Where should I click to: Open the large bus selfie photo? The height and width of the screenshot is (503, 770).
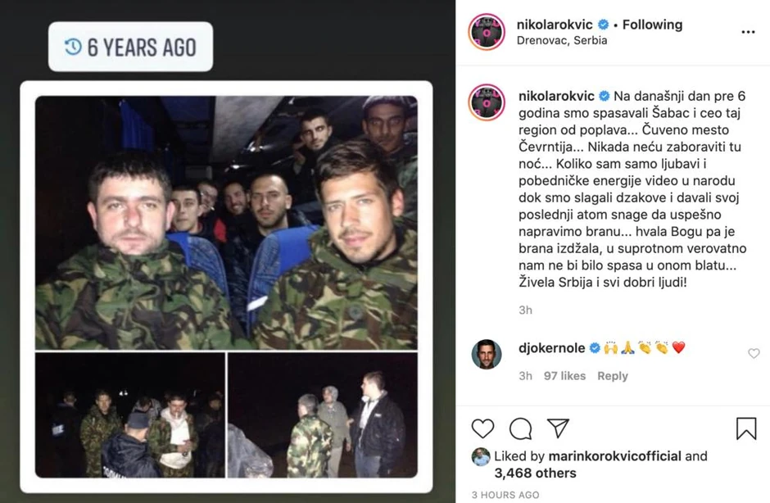(226, 222)
